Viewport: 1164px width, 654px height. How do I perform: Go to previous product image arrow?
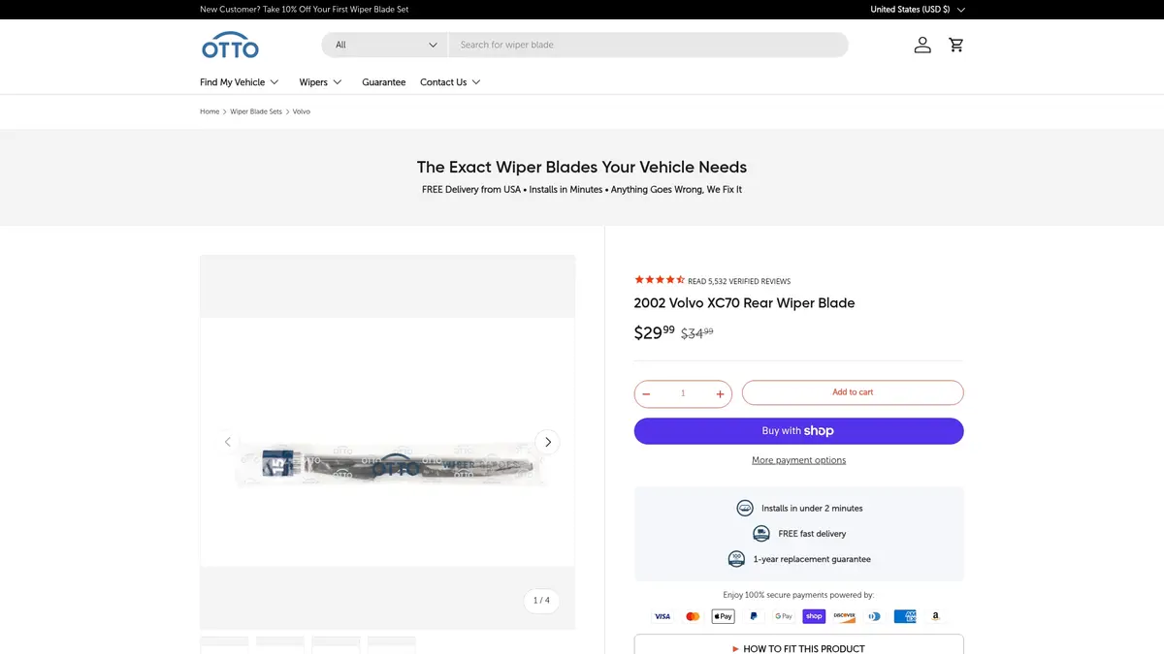228,442
